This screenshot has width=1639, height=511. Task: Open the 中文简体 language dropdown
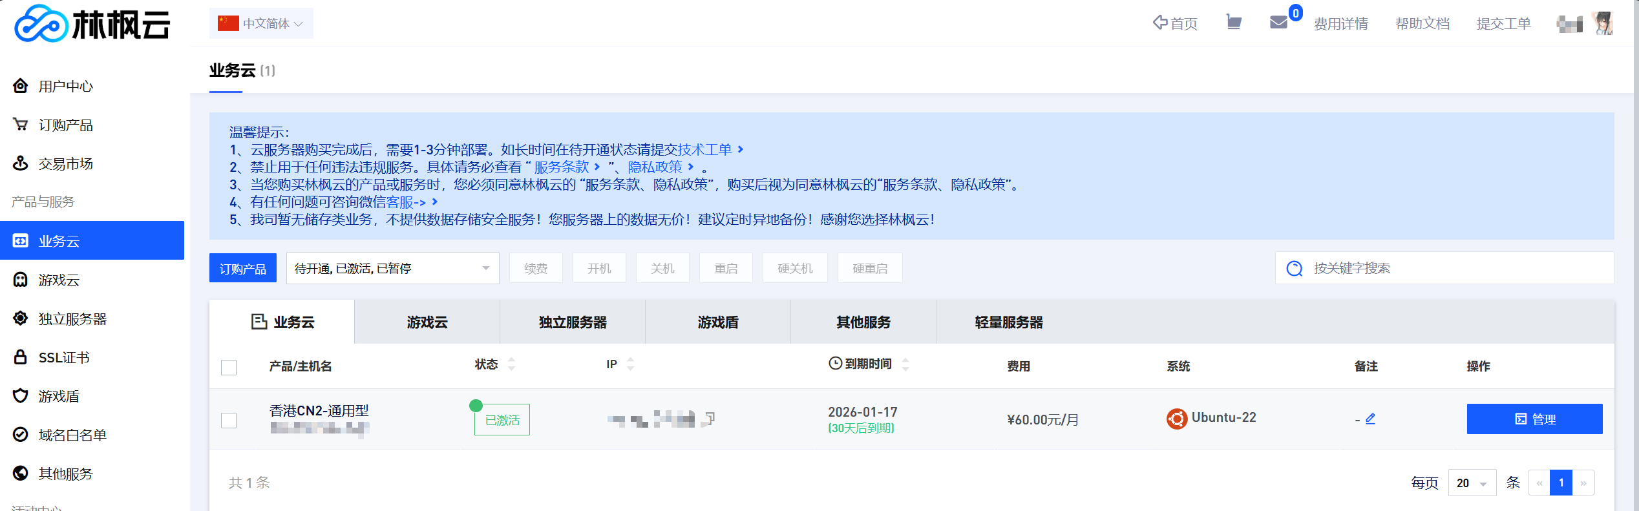(261, 24)
